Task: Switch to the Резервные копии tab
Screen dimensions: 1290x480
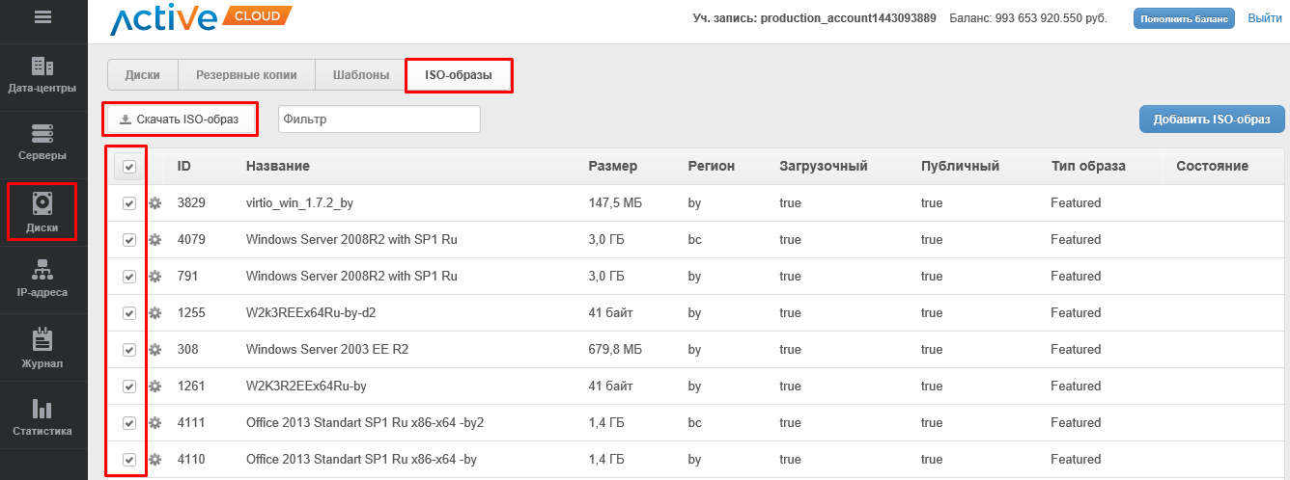Action: [246, 75]
